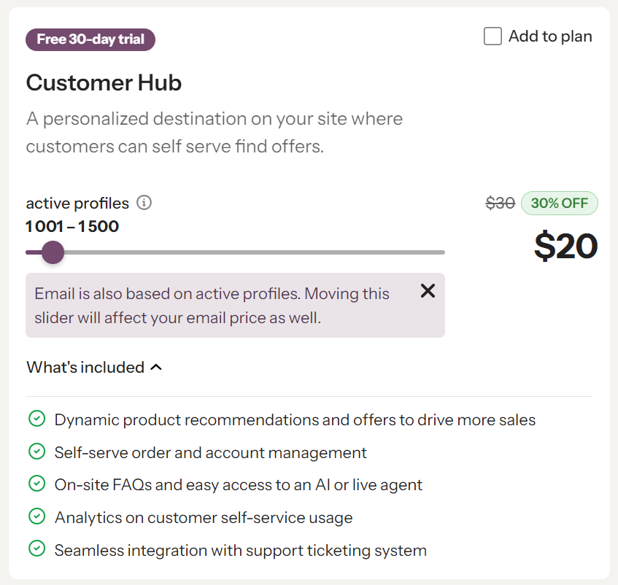Click the active profiles slider handle
618x585 pixels.
coord(53,252)
